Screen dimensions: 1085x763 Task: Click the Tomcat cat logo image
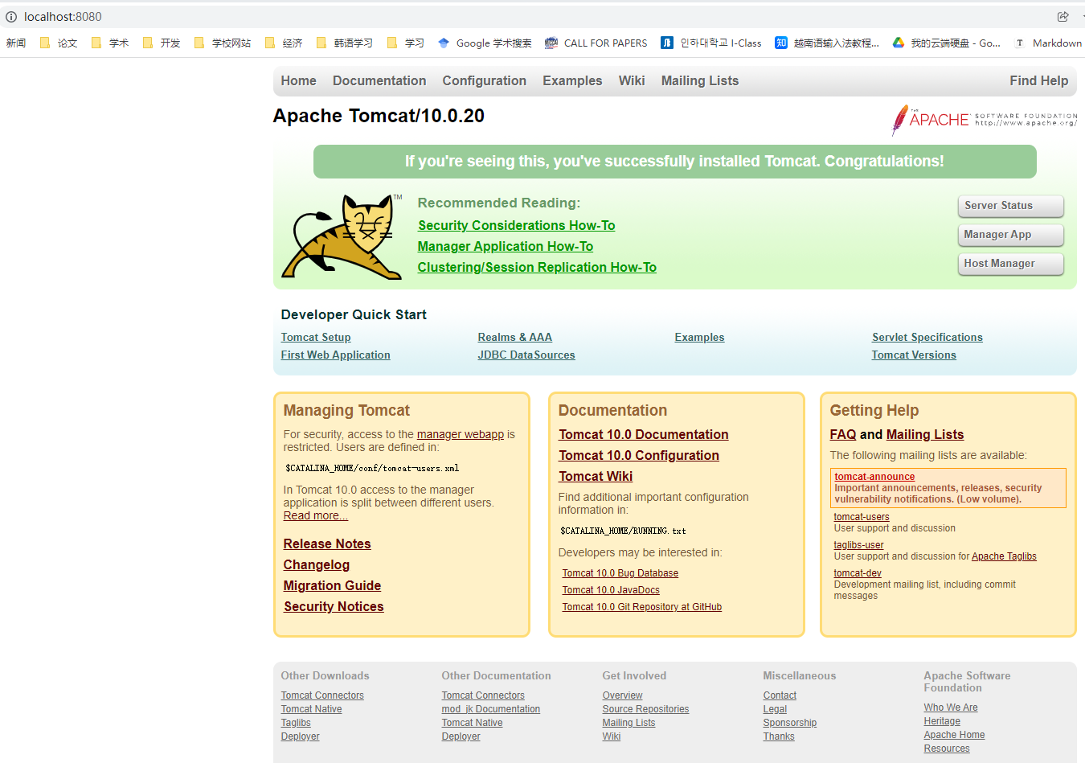click(342, 236)
